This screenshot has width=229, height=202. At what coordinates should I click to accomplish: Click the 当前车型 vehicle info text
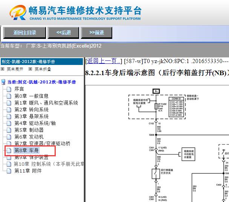coord(51,46)
